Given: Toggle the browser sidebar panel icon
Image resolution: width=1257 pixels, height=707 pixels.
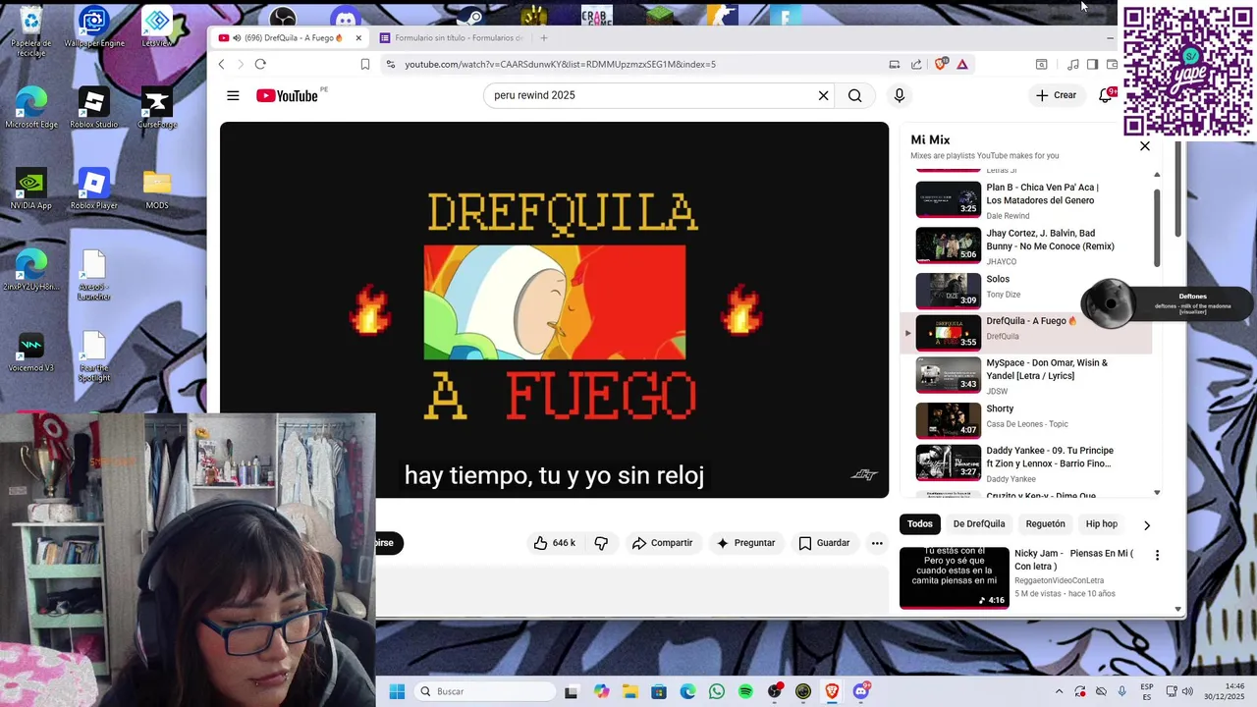Looking at the screenshot, I should point(1092,64).
